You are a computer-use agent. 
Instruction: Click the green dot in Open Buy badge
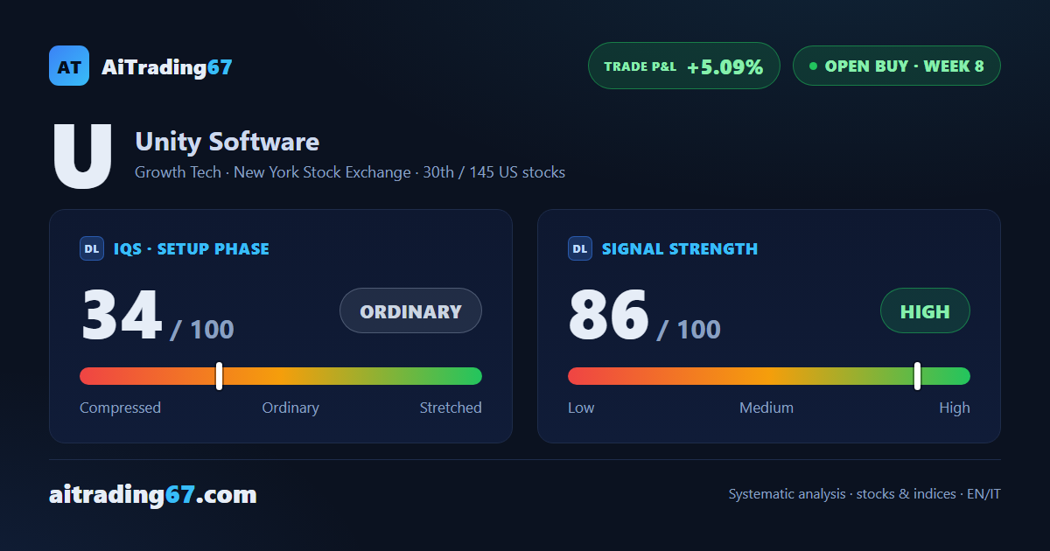click(x=813, y=66)
